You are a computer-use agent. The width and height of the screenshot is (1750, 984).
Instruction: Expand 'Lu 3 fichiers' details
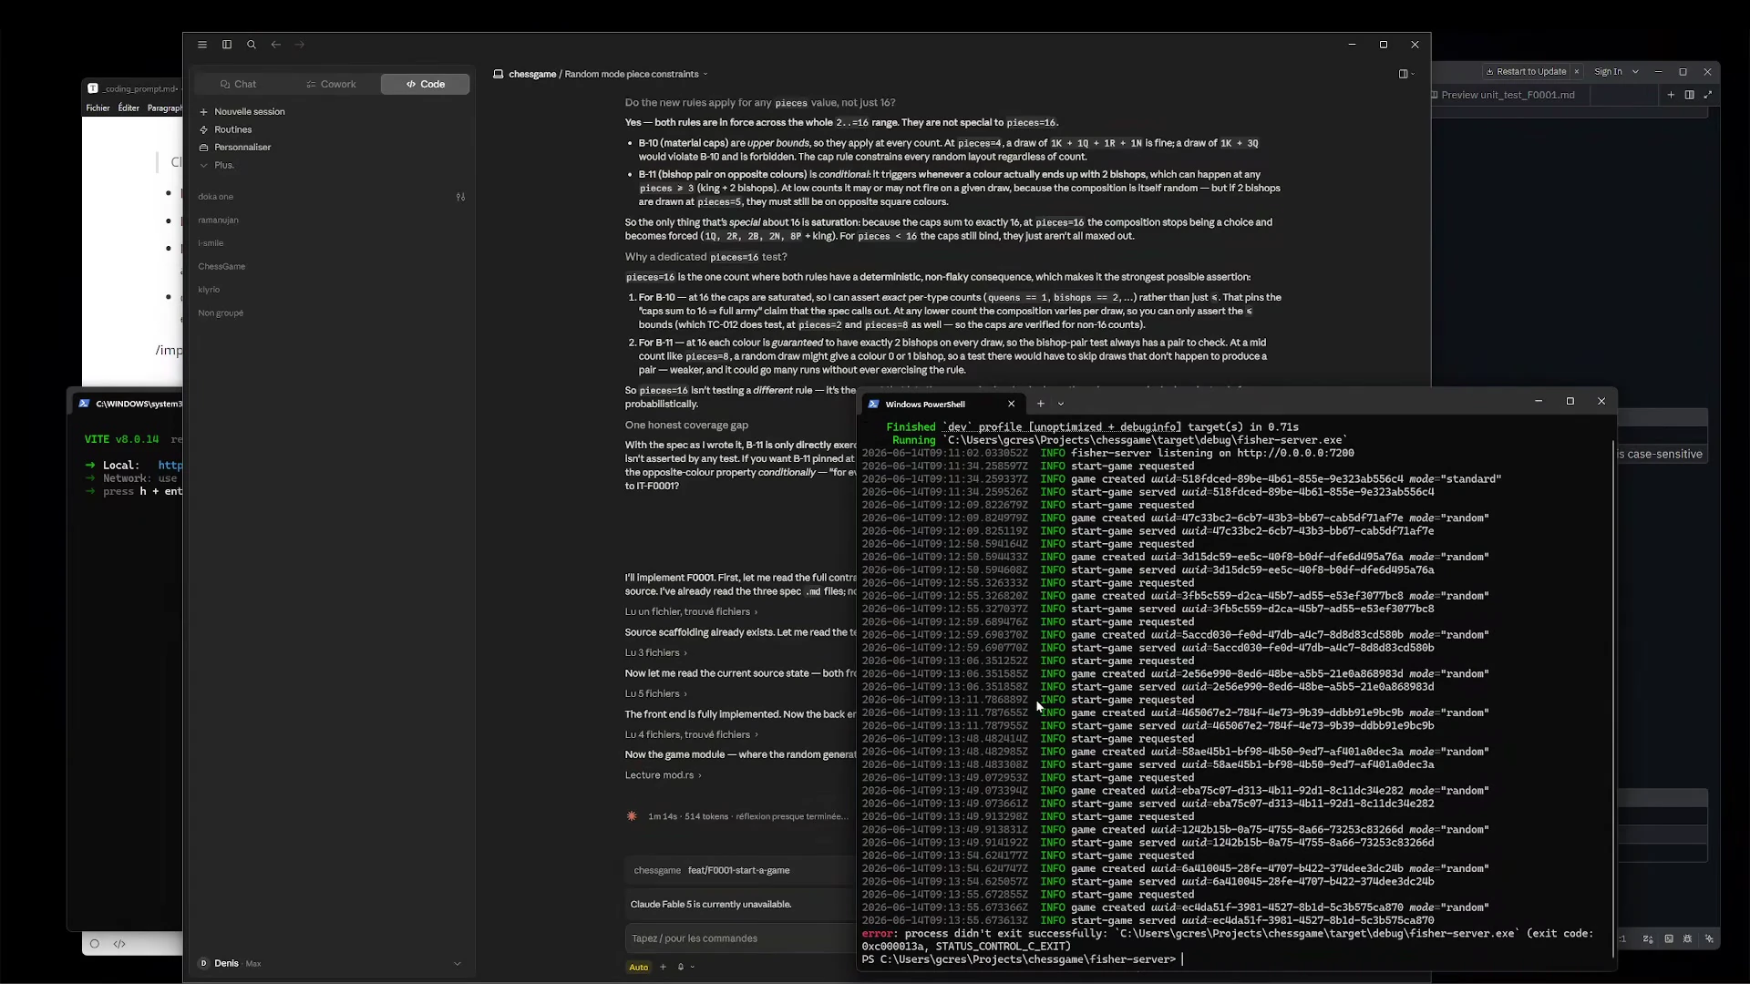[655, 652]
